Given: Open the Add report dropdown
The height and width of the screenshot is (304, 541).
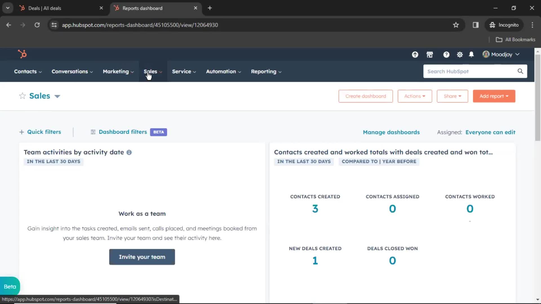Looking at the screenshot, I should coord(494,96).
